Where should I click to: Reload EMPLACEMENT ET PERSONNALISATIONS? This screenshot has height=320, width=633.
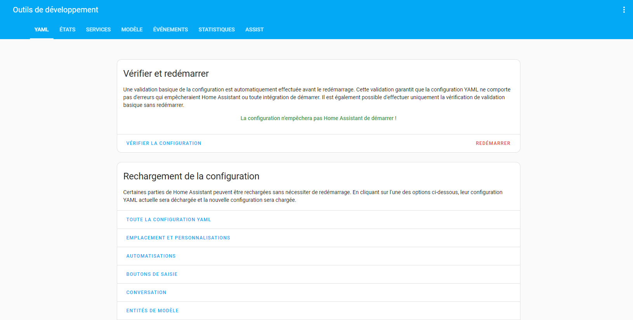click(x=178, y=238)
